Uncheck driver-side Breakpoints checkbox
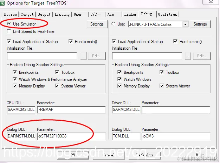 coord(119,72)
